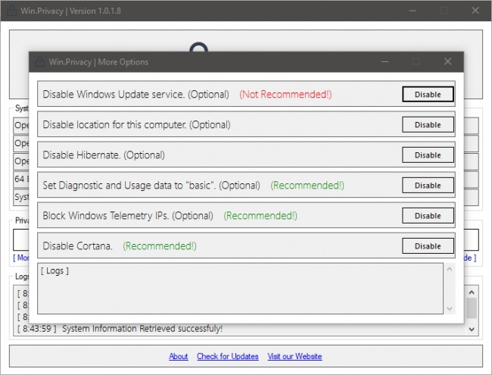
Task: Disable the Windows Update service option
Action: 428,94
